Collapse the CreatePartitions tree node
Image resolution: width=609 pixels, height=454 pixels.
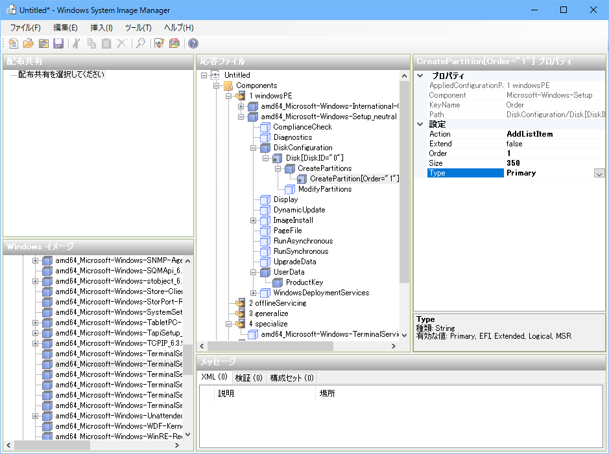pyautogui.click(x=278, y=168)
